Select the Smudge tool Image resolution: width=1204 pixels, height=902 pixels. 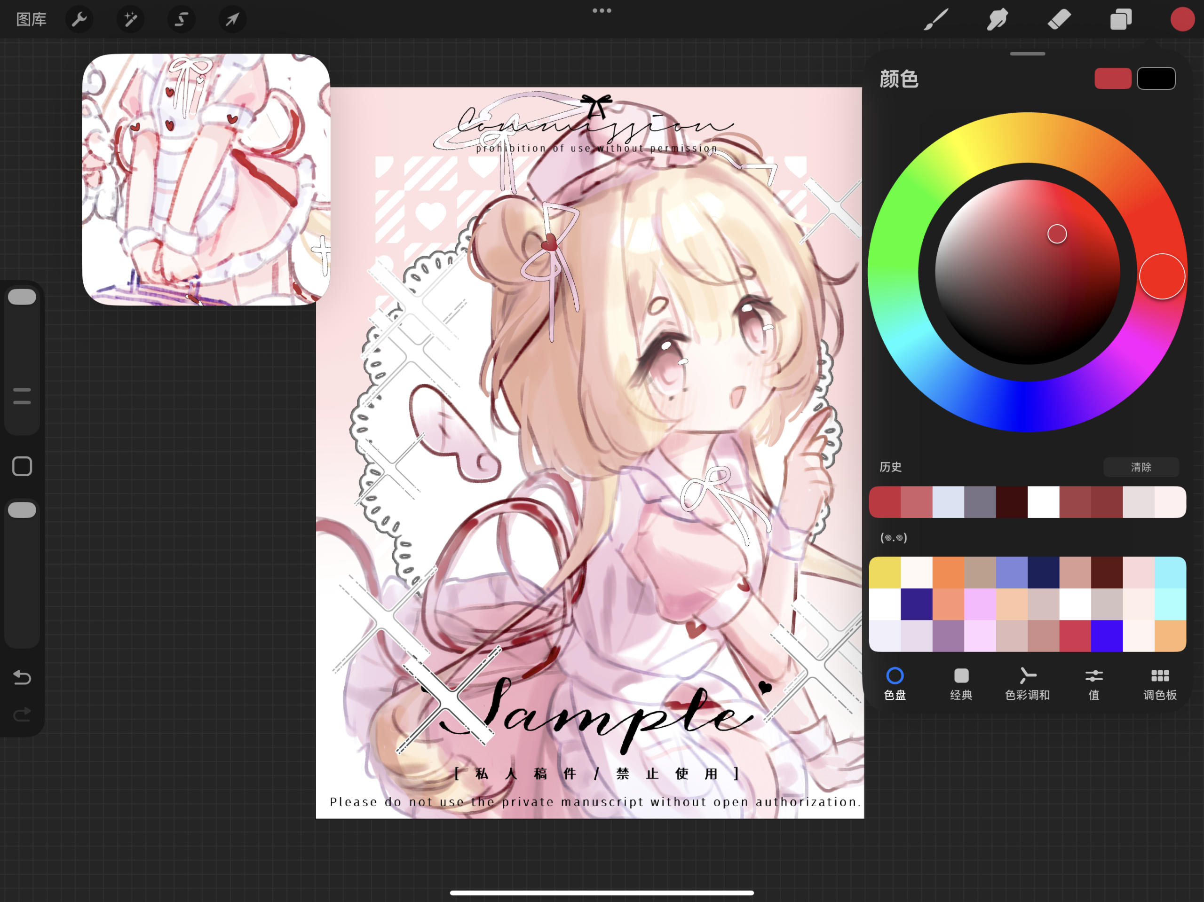click(997, 20)
